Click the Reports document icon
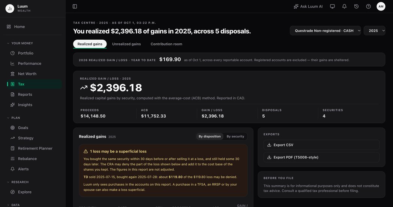 (12, 95)
